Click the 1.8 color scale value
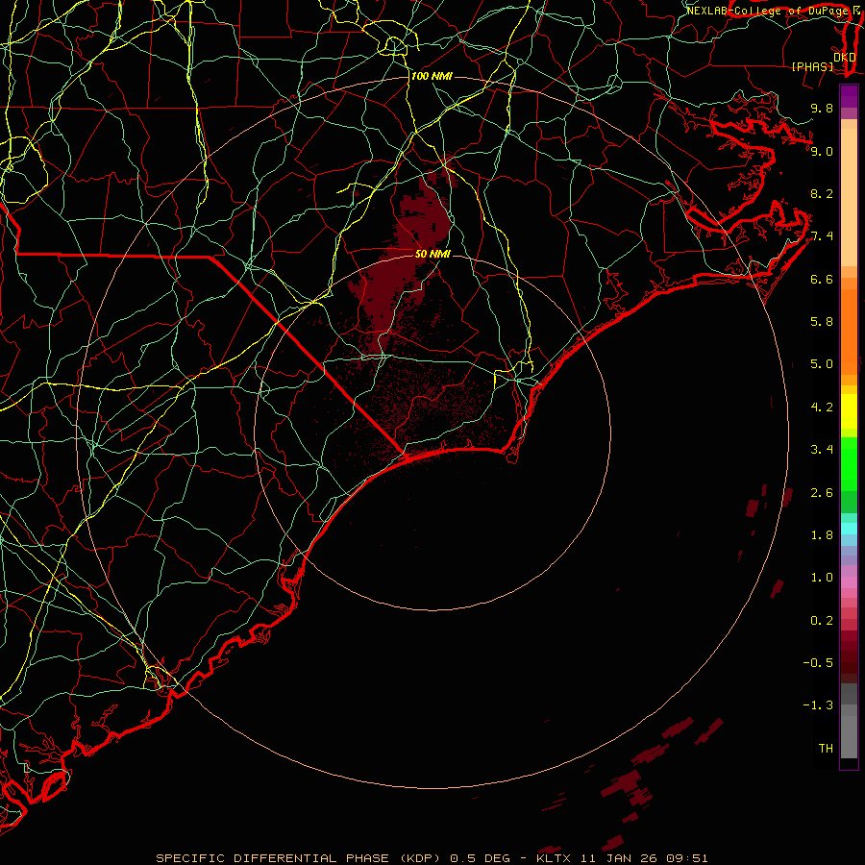 [x=822, y=535]
